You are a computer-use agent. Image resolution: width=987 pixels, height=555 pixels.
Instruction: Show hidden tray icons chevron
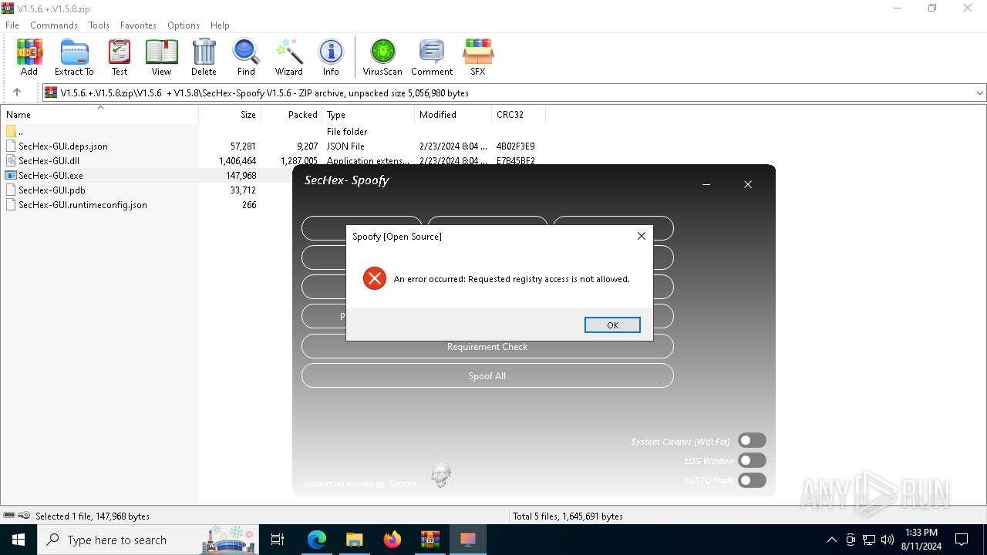click(831, 540)
